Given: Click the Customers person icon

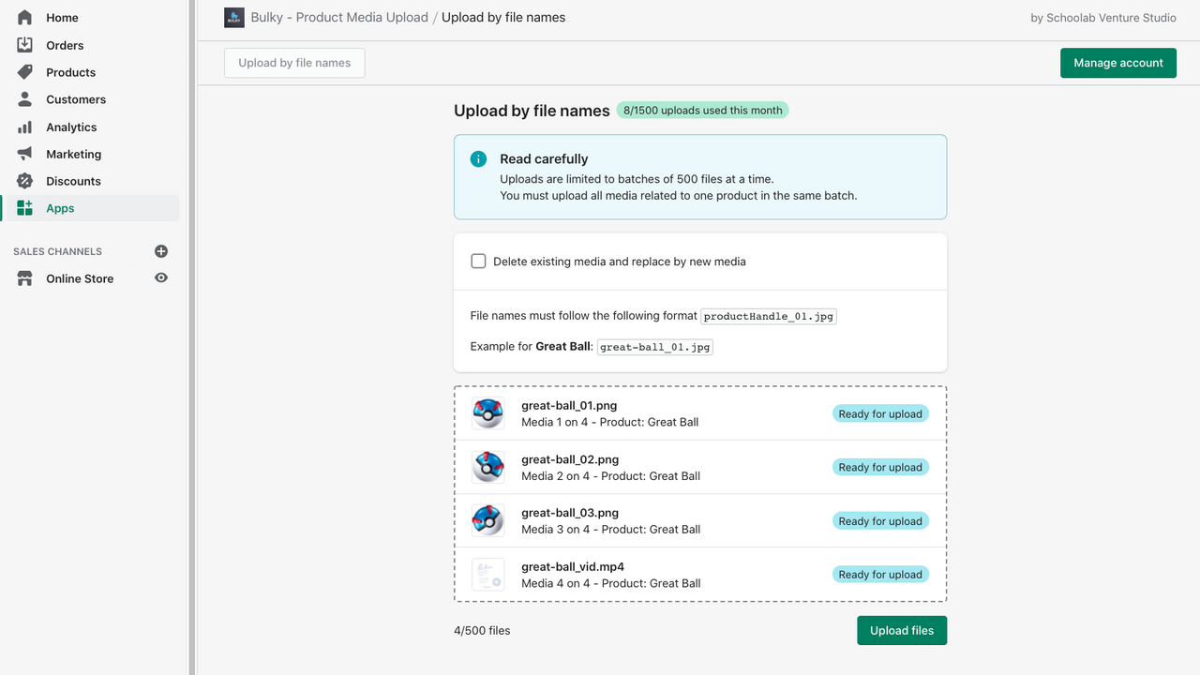Looking at the screenshot, I should point(23,99).
